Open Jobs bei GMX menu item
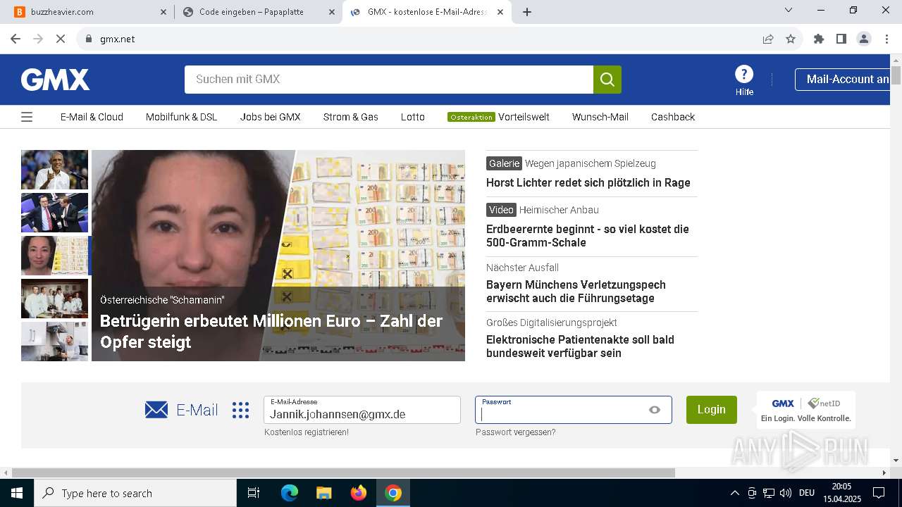The height and width of the screenshot is (507, 902). [270, 117]
